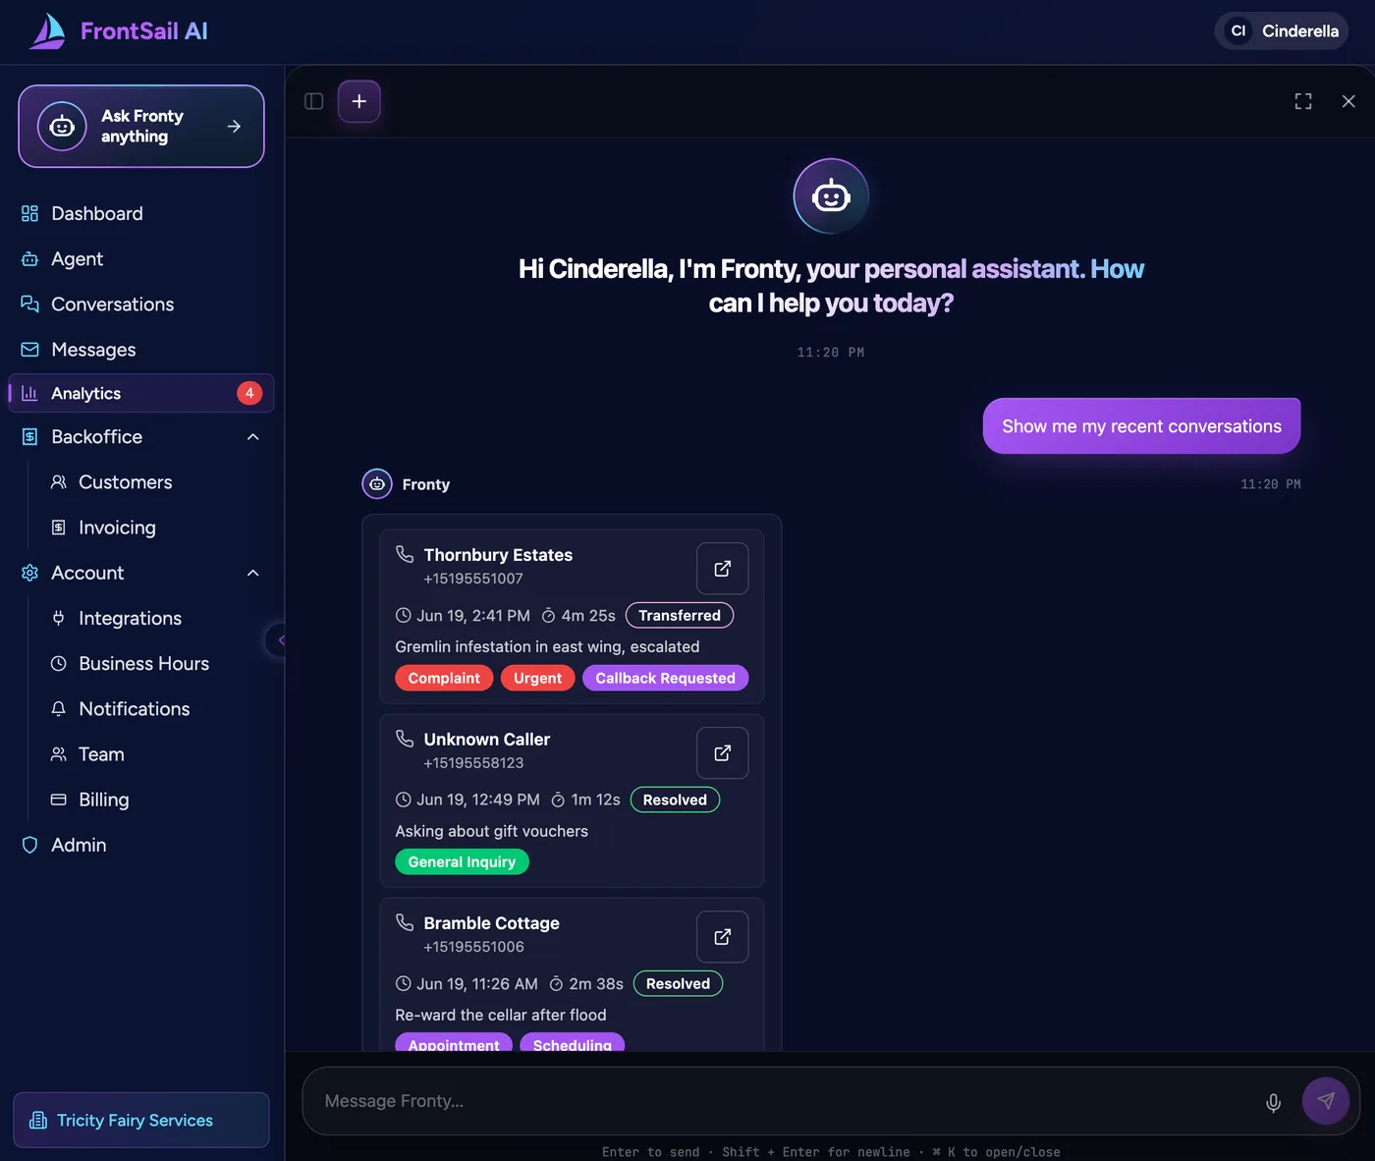Collapse the Account section chevron
Image resolution: width=1375 pixels, height=1161 pixels.
click(x=252, y=573)
